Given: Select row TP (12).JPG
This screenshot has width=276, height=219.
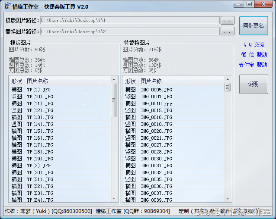Looking at the screenshot, I should pos(60,110).
